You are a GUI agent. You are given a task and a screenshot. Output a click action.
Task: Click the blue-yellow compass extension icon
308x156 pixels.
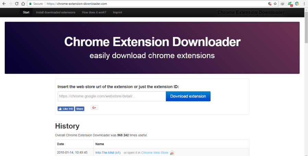(297, 3)
